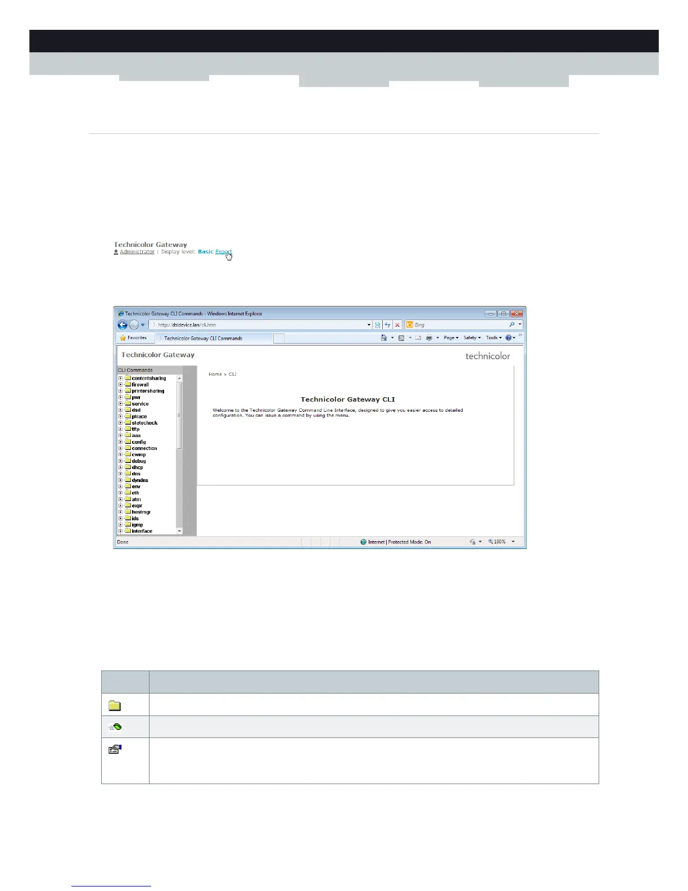688x891 pixels.
Task: Select the Technicolor Gateway CLI Commands tab
Action: point(214,338)
